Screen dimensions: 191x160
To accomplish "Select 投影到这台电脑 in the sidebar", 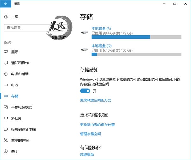I will 24,129.
